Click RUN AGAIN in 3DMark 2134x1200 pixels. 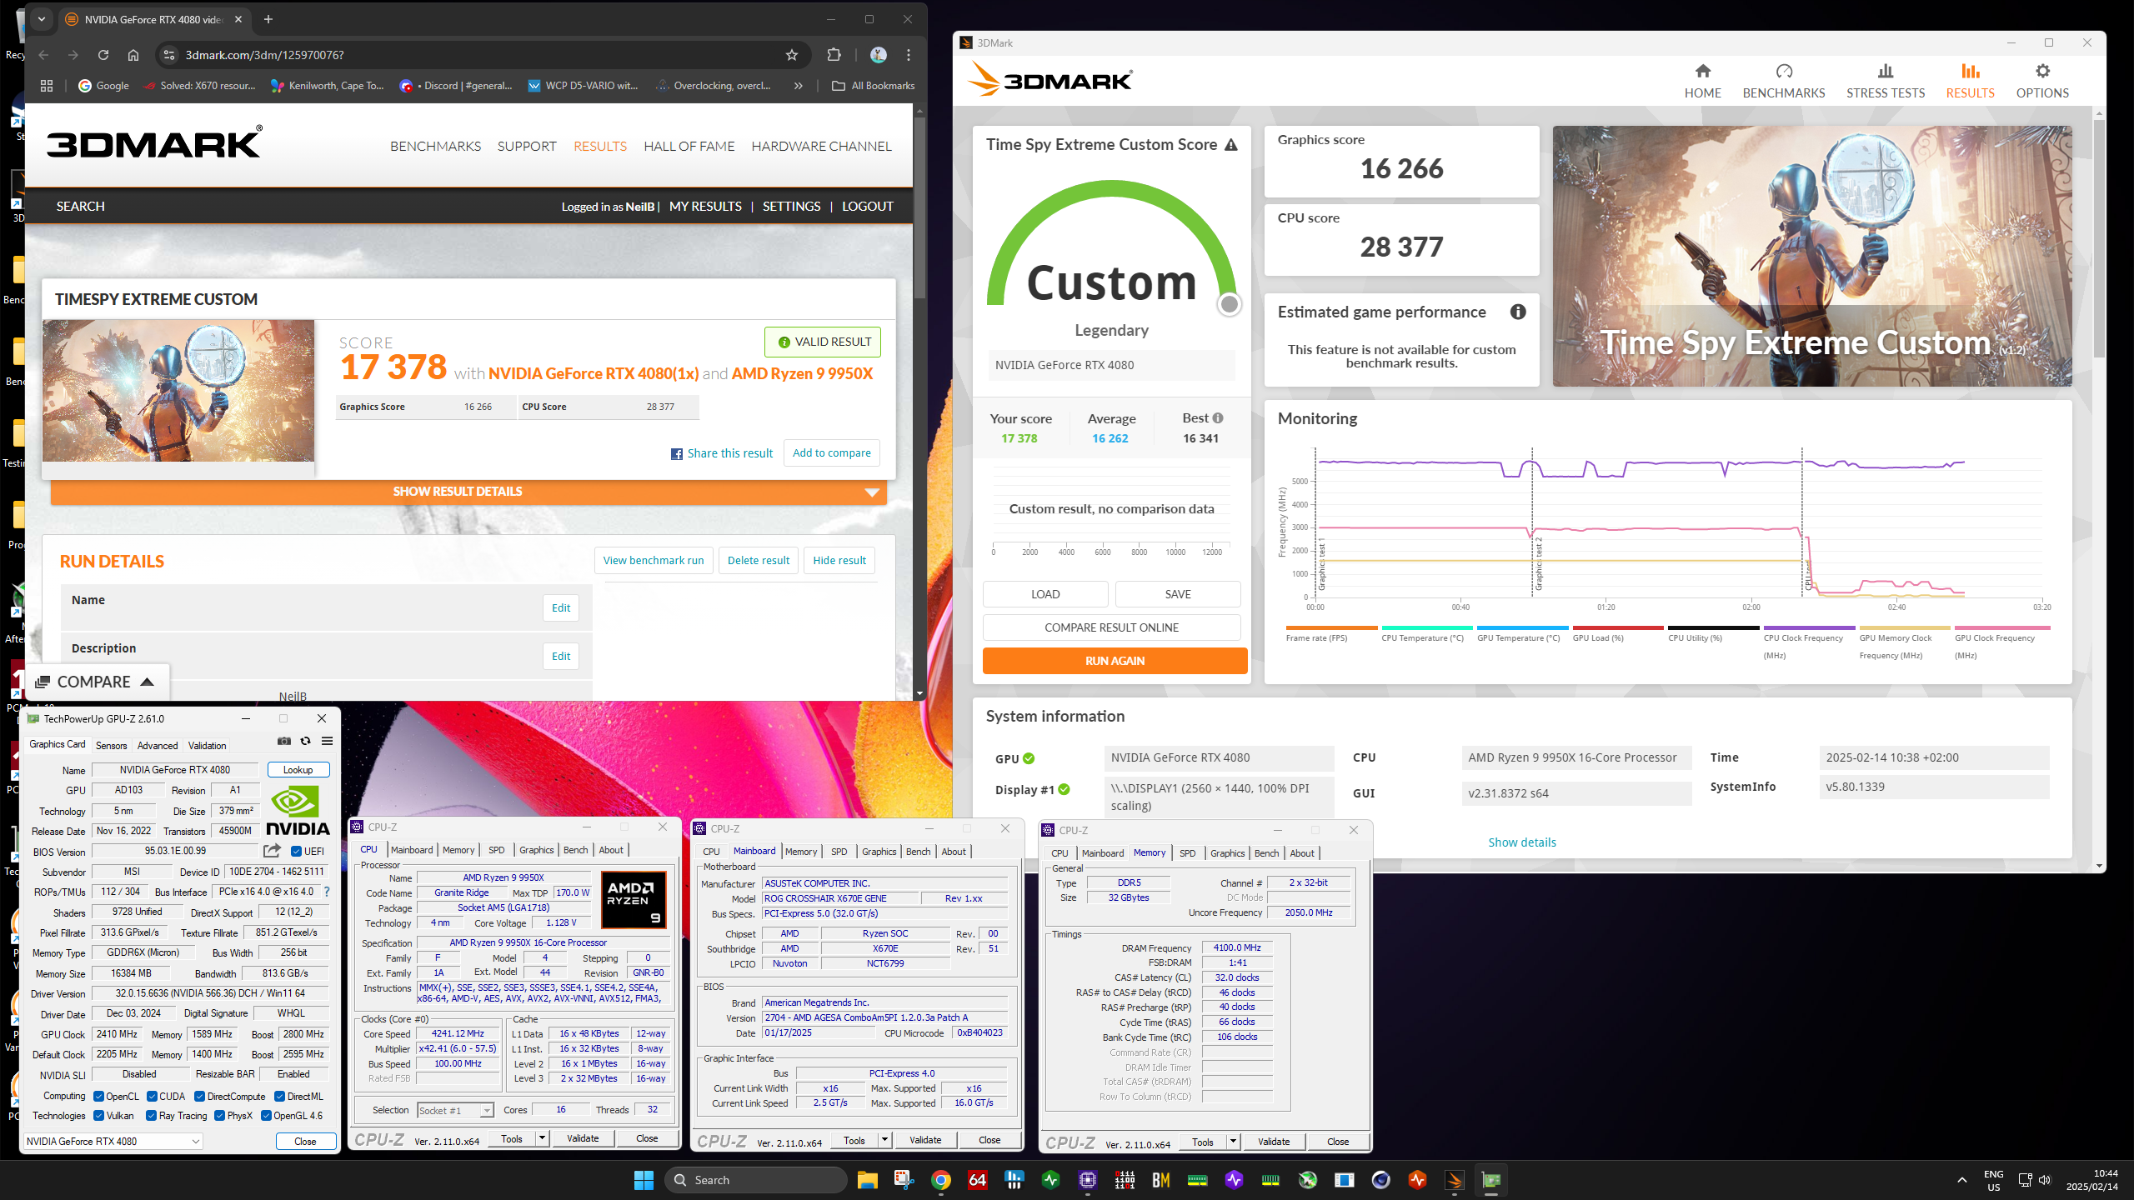coord(1115,661)
